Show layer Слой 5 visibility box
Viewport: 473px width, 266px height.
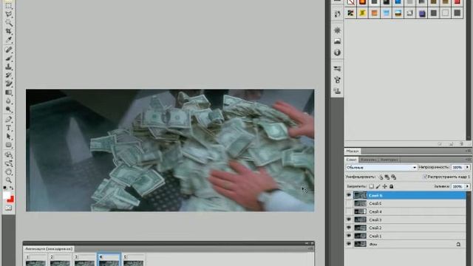(x=349, y=204)
